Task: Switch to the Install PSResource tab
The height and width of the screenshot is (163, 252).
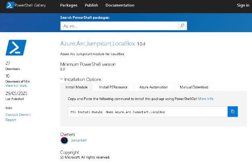Action: tap(113, 87)
